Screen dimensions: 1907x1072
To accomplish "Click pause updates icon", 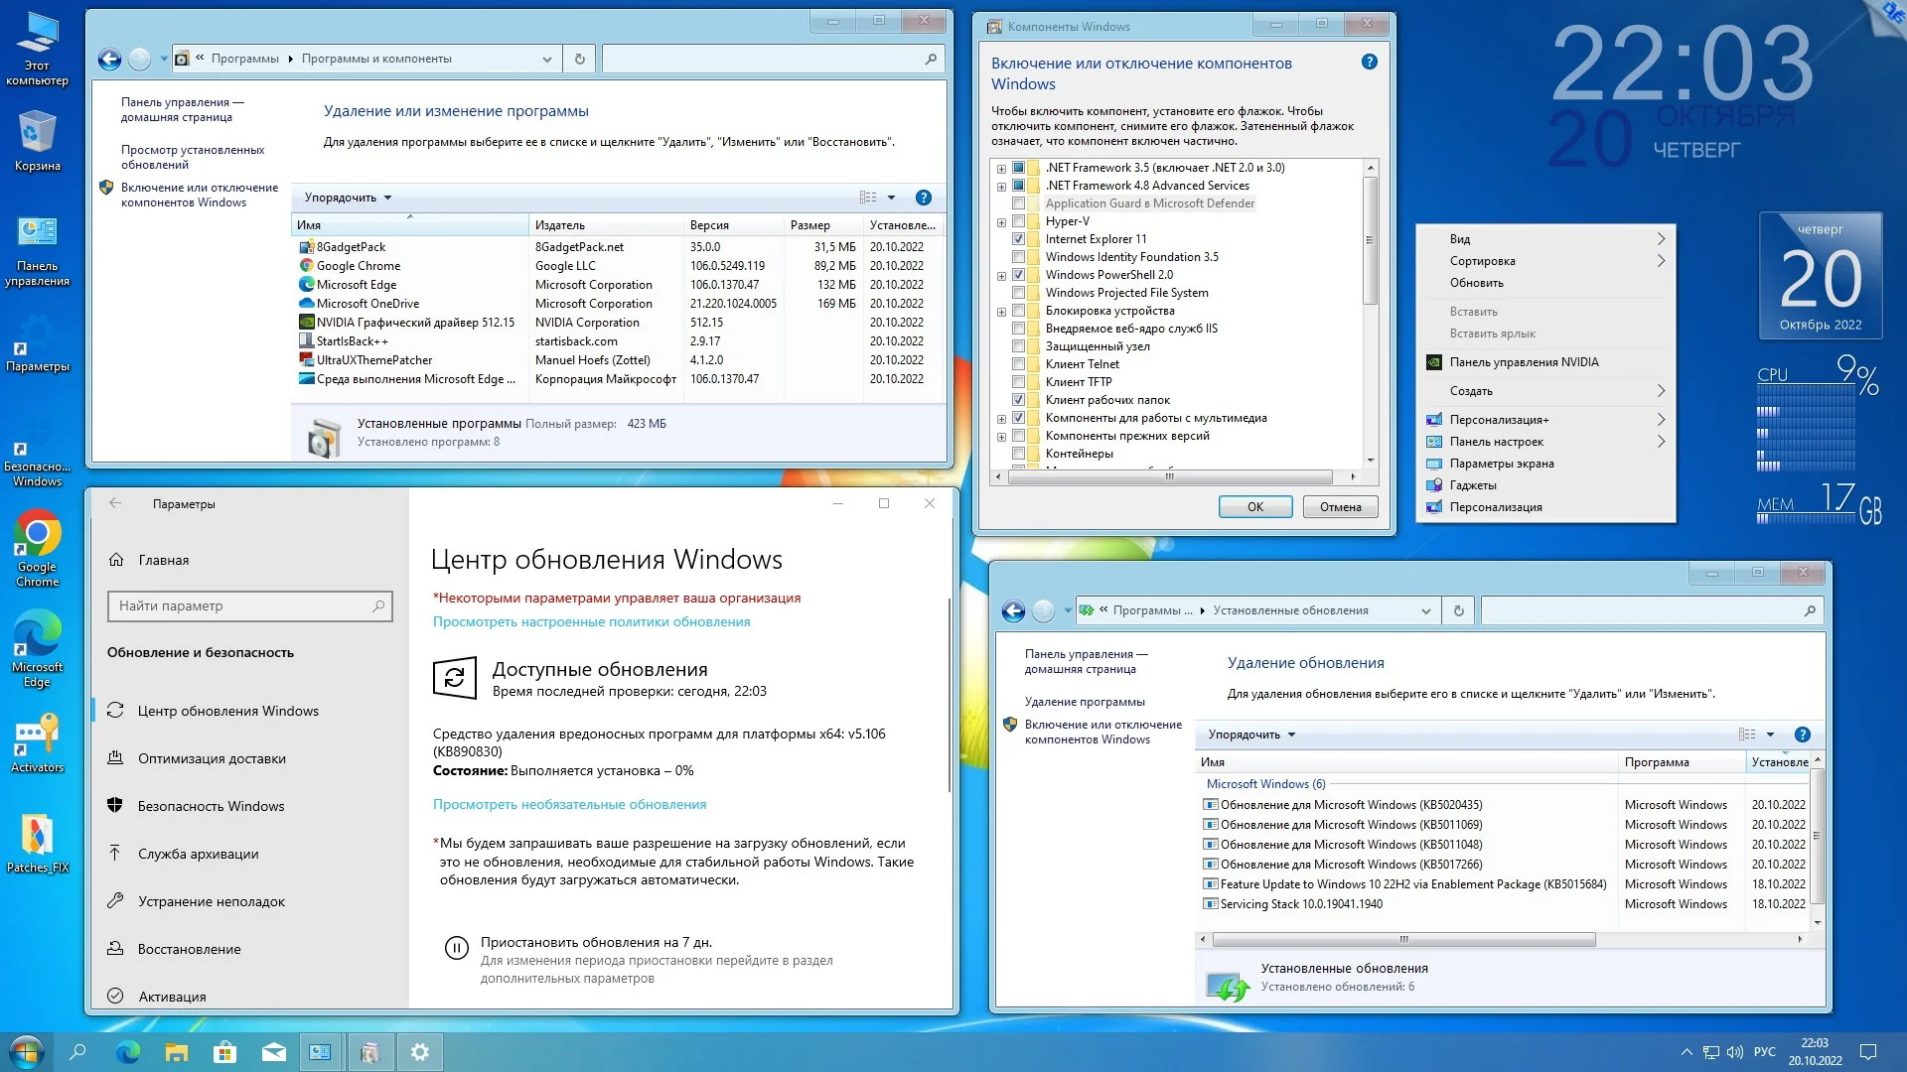I will point(456,948).
